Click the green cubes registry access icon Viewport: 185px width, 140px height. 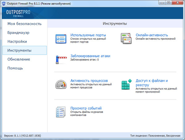tap(126, 85)
